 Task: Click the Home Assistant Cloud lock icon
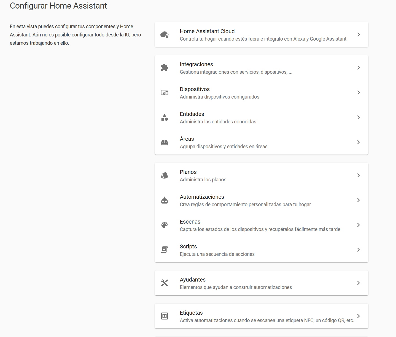(x=165, y=35)
